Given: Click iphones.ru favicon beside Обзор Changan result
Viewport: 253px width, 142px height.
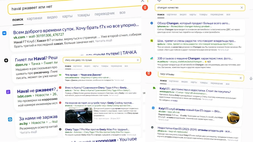Looking at the screenshot, I should tap(152, 23).
